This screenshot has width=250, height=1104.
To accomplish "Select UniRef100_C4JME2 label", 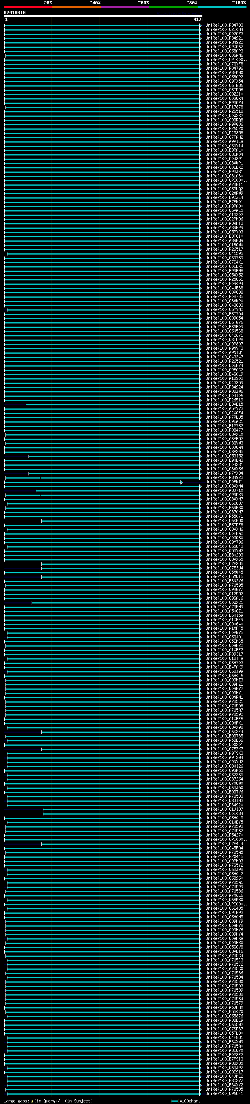I will (x=224, y=1076).
